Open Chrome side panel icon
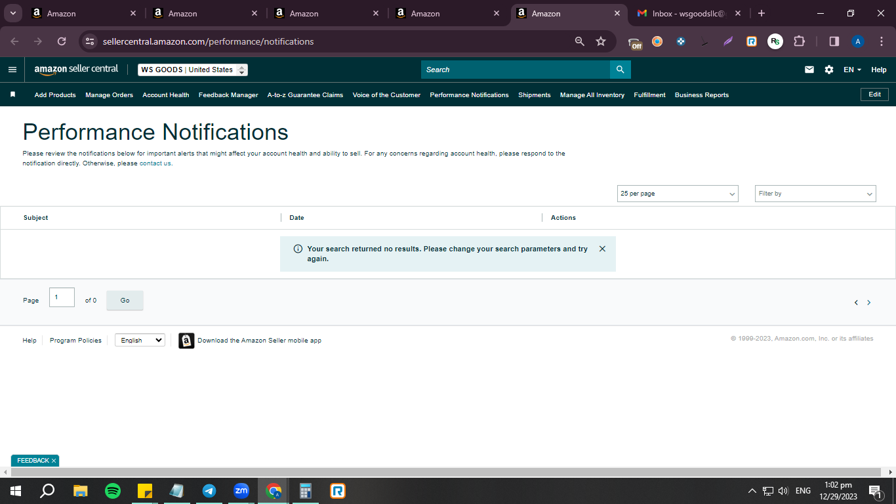Screen dimensions: 896x504 click(x=834, y=41)
